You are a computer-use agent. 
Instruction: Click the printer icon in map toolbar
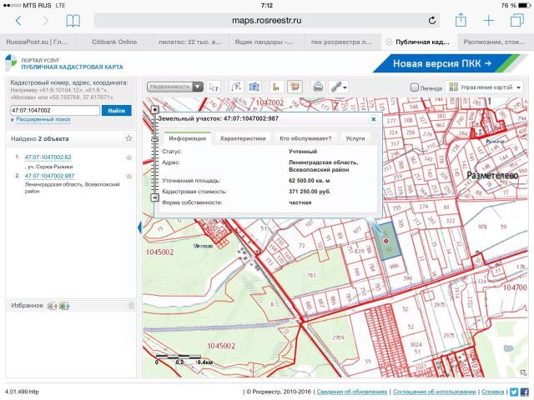tap(318, 87)
